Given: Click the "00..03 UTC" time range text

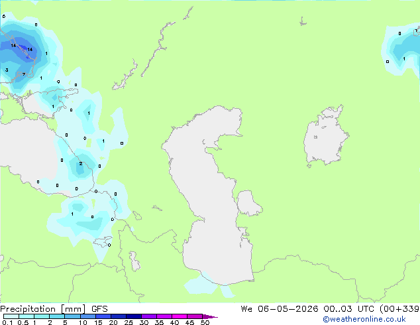Looking at the screenshot, I should click(350, 309).
